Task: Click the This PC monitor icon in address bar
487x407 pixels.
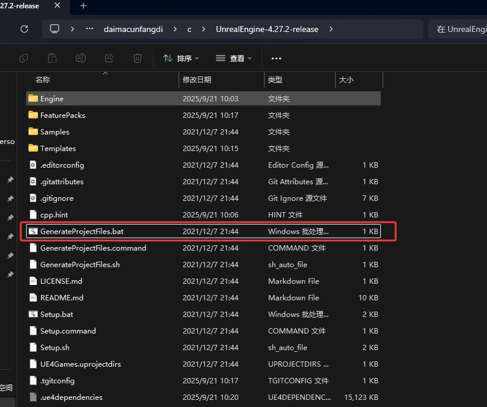Action: 55,29
